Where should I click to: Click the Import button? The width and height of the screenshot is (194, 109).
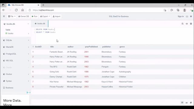[x=57, y=16]
